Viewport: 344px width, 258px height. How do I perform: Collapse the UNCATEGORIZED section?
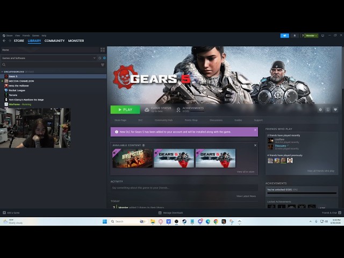coord(2,71)
